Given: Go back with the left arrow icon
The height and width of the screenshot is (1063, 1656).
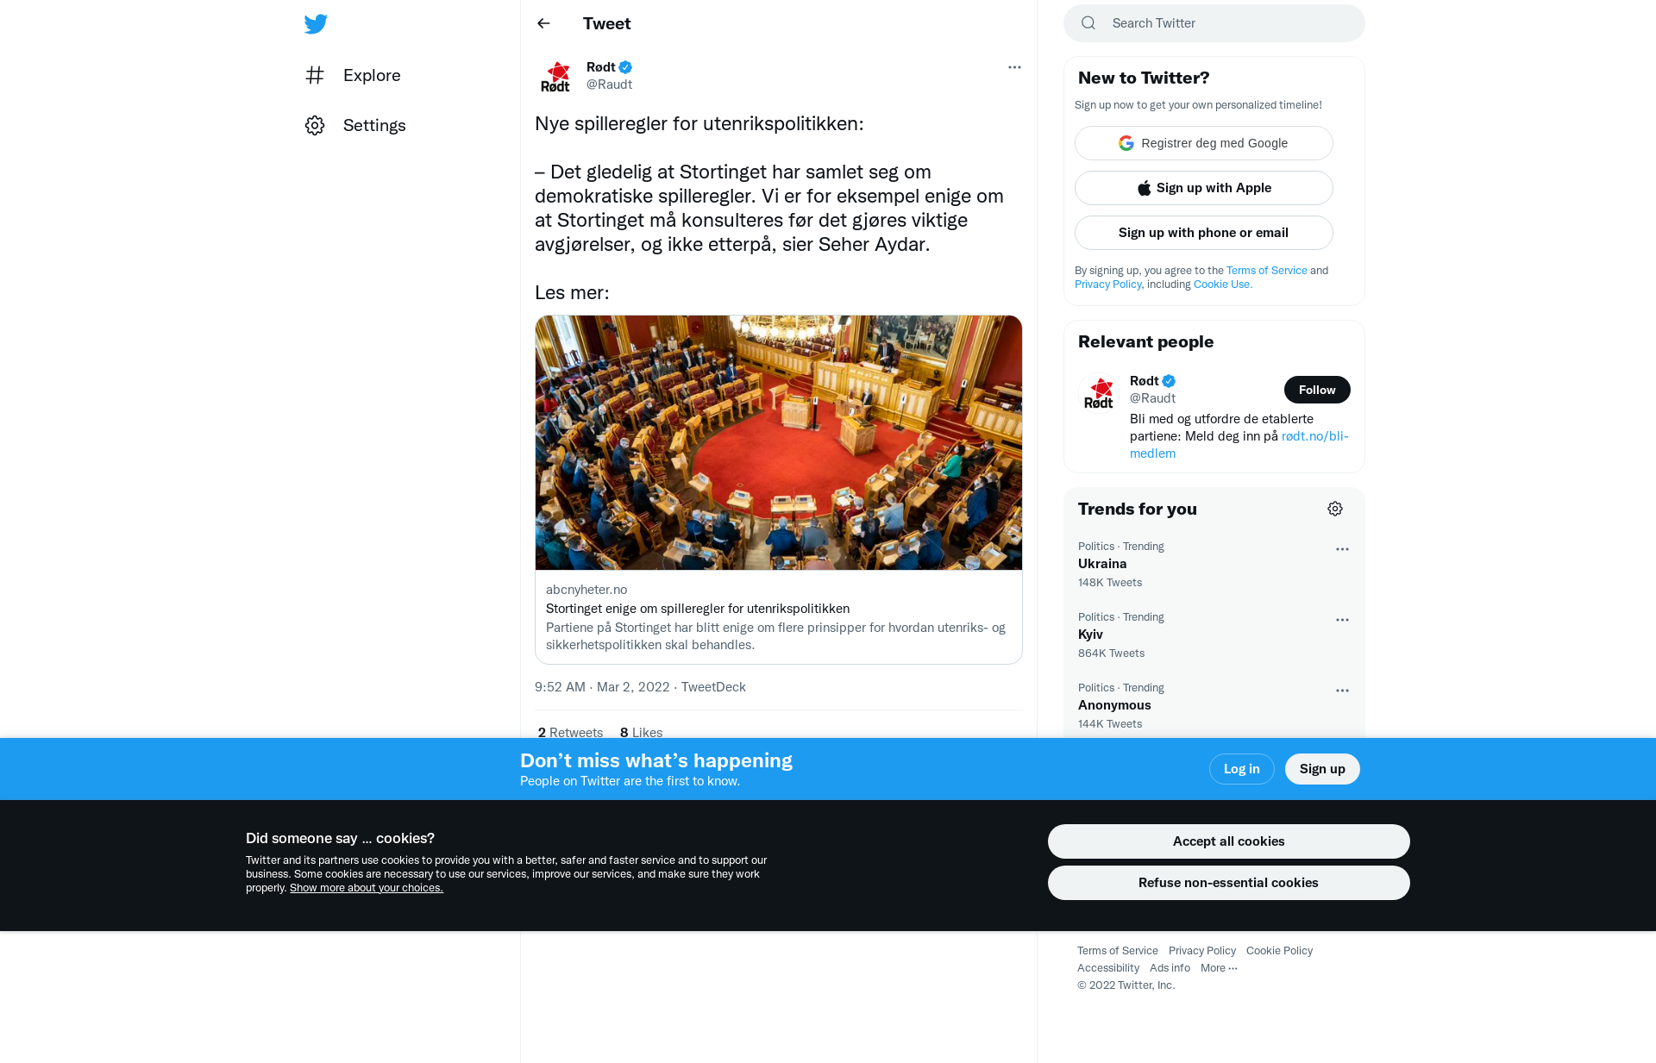Looking at the screenshot, I should coord(543,23).
